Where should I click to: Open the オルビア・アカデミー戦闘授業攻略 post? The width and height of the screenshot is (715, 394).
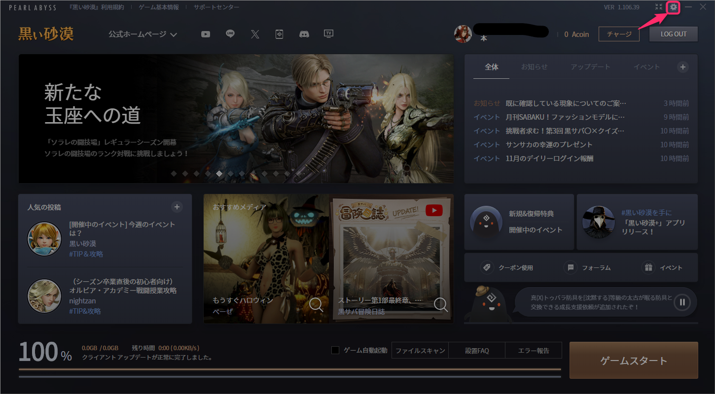click(x=123, y=286)
